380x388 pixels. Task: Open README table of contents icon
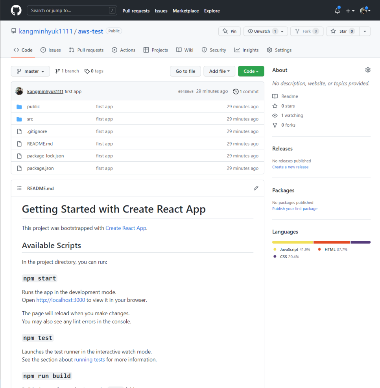[19, 188]
